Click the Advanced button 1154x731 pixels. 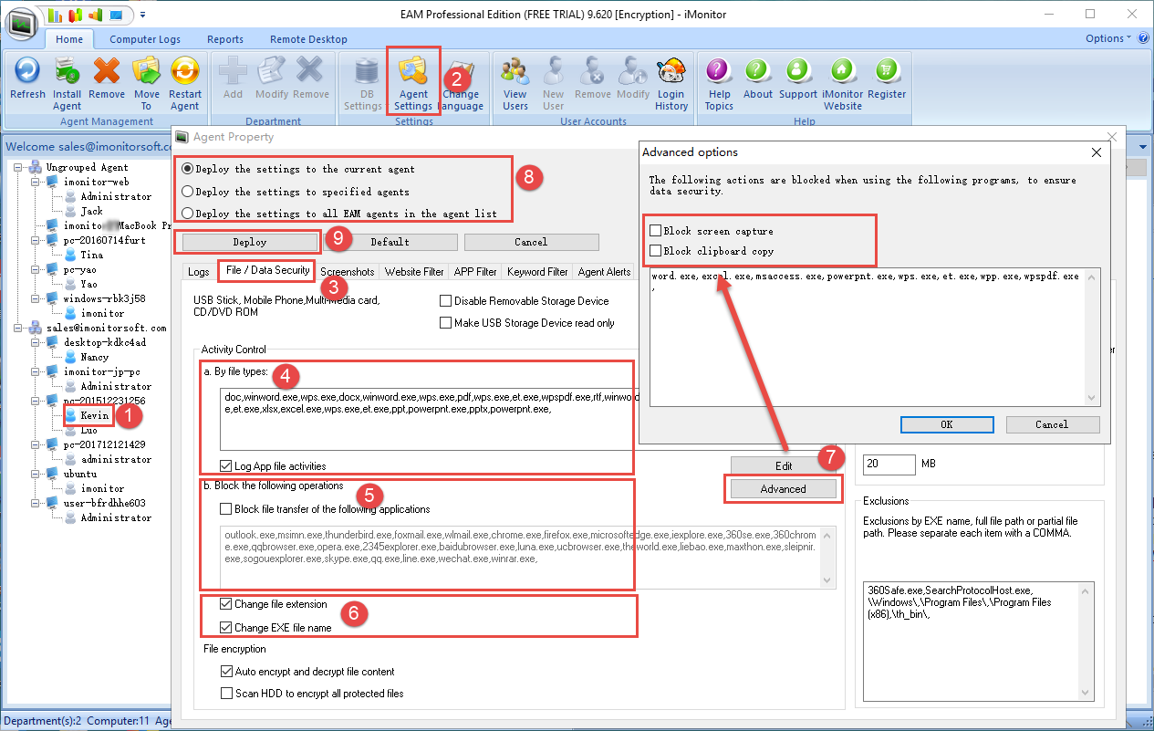point(783,489)
